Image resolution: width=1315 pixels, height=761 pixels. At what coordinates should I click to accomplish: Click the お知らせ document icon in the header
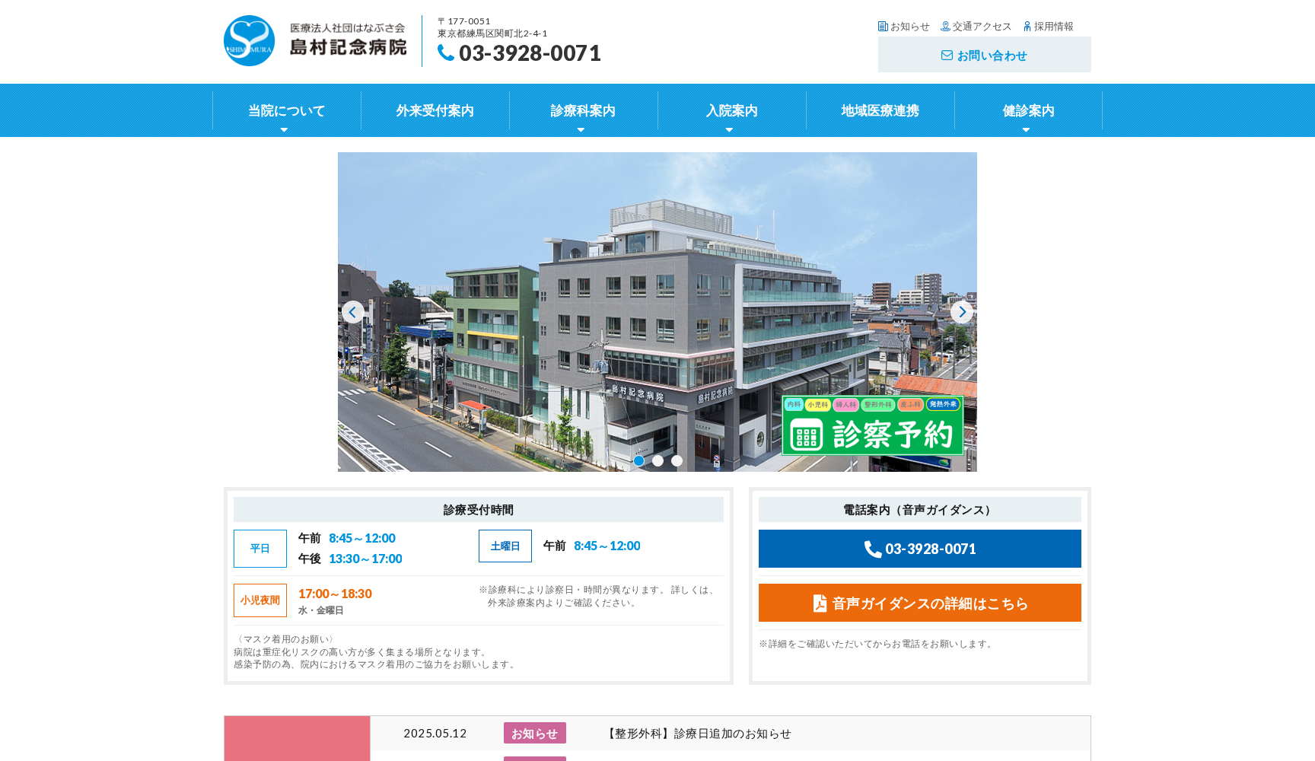click(x=881, y=25)
